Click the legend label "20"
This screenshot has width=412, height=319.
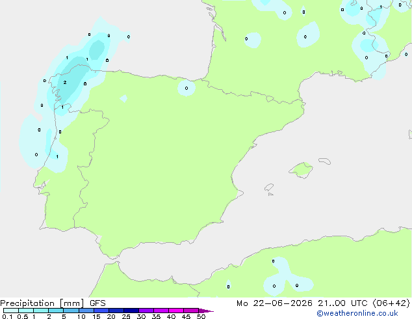[111, 316]
